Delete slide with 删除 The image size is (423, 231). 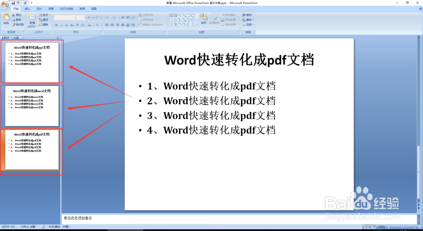(x=44, y=25)
